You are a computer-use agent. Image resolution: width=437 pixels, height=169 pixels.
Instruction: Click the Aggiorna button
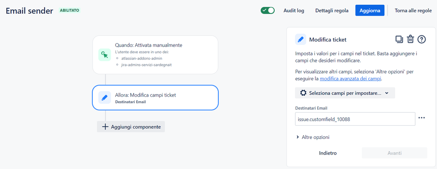pyautogui.click(x=370, y=10)
